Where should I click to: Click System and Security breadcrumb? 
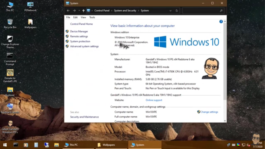[125, 11]
